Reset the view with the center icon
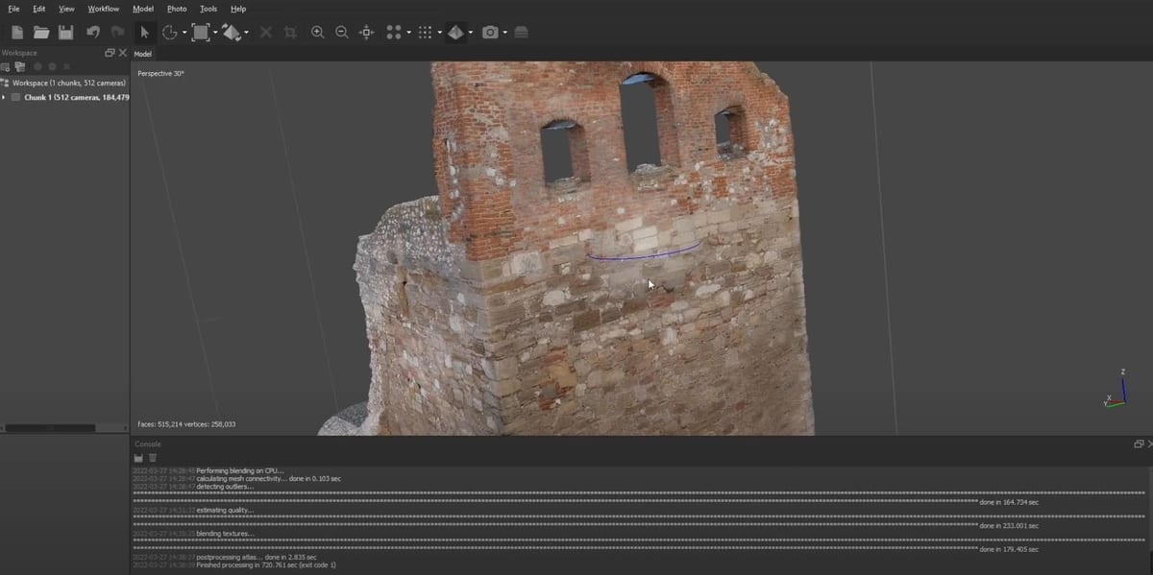 pos(366,33)
